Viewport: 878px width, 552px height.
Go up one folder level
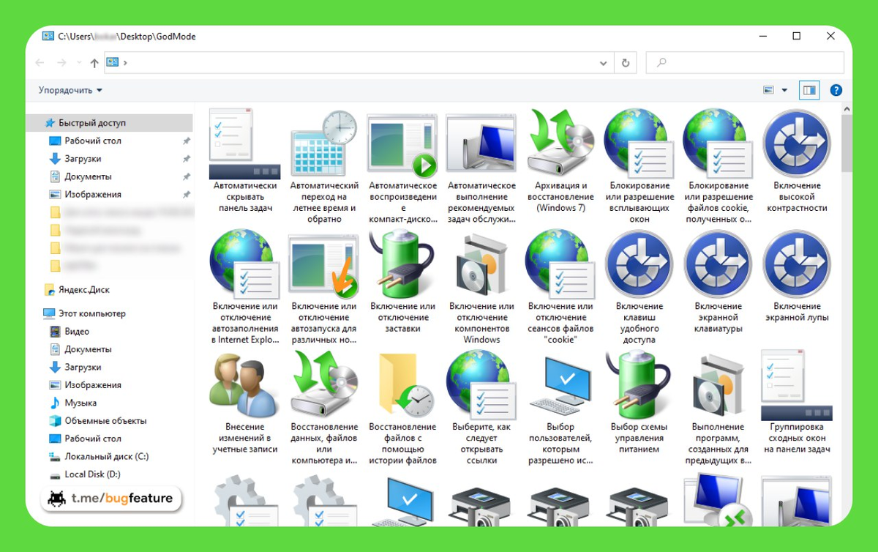[94, 63]
